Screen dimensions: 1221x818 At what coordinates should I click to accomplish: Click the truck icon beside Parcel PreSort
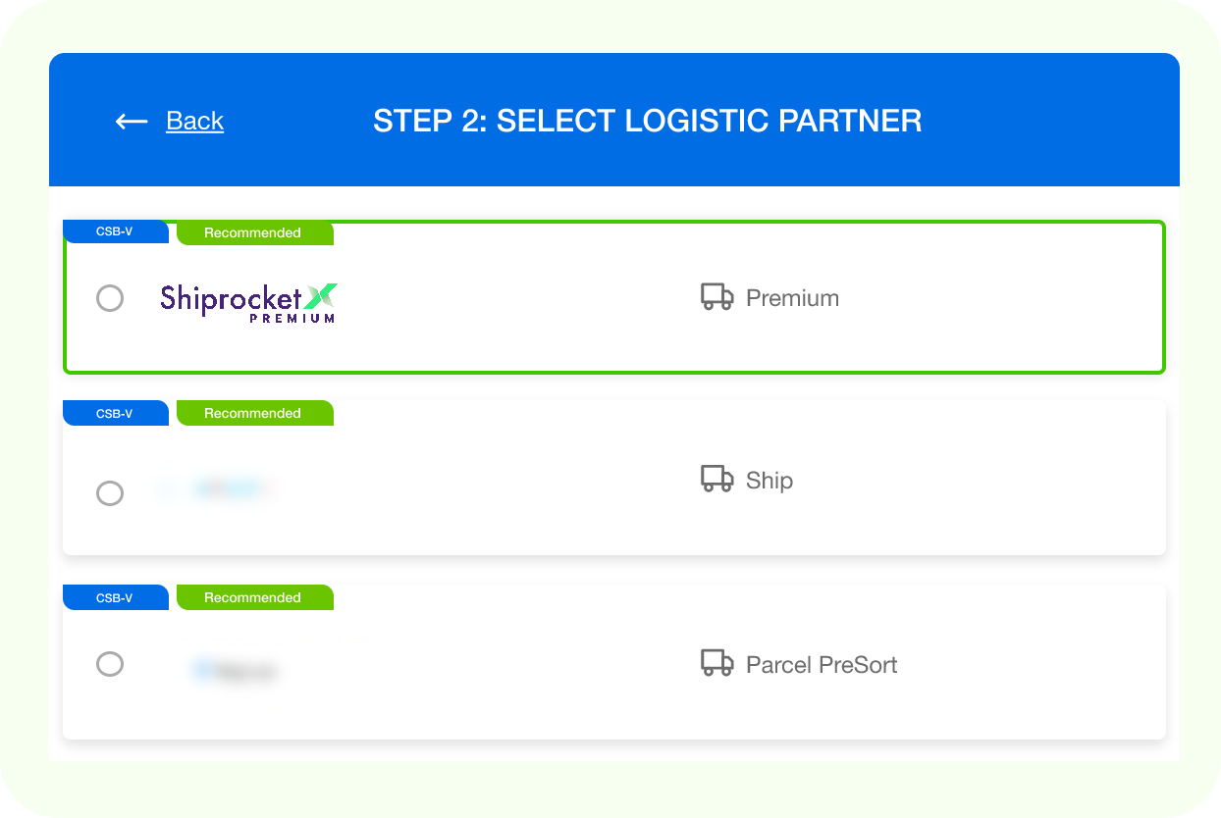coord(717,664)
